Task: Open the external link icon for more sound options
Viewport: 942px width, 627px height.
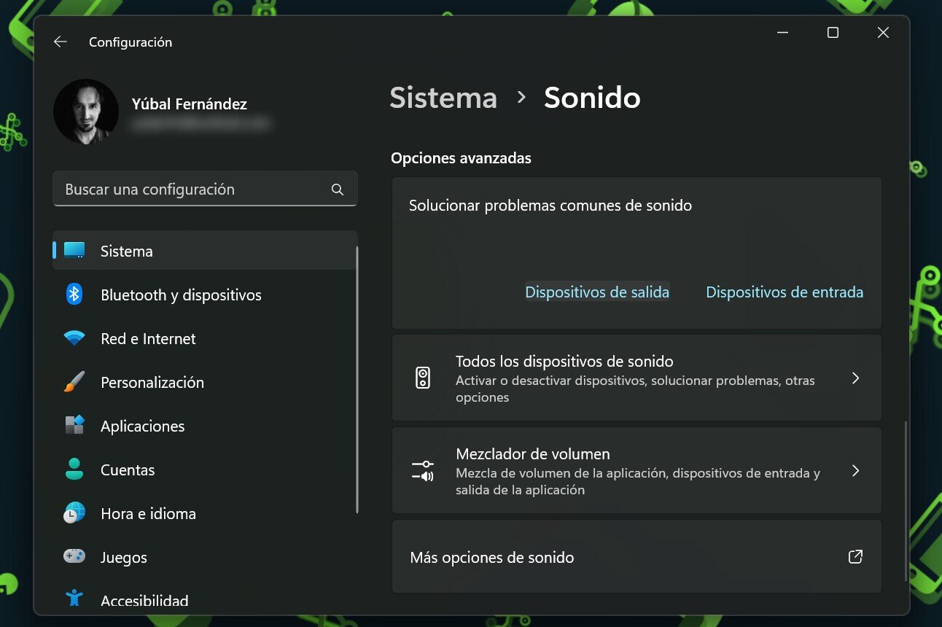Action: 856,557
